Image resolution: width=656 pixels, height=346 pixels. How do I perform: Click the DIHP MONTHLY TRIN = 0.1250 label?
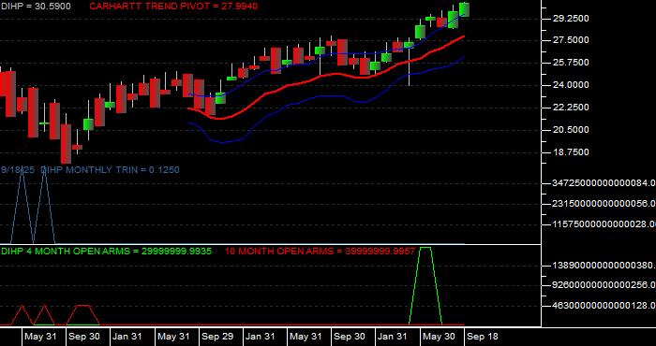pos(110,170)
